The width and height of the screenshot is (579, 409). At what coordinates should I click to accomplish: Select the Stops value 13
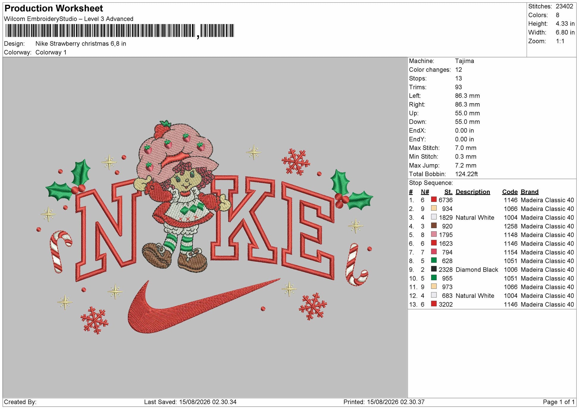[x=458, y=78]
